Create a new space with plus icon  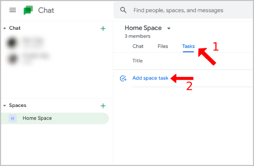[103, 106]
